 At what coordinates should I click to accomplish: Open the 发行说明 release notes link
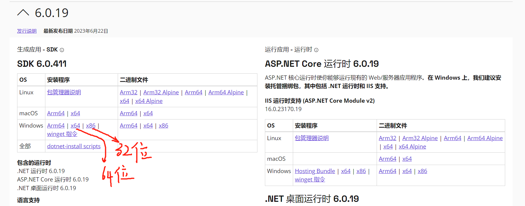tap(27, 31)
